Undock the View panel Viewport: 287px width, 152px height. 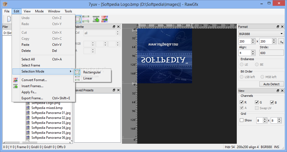click(278, 91)
